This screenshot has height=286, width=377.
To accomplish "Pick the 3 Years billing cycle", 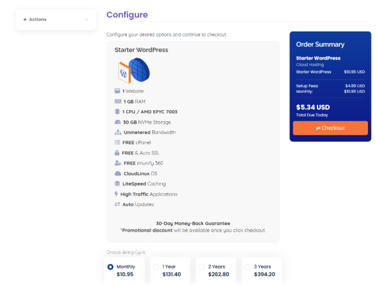I will [246, 267].
